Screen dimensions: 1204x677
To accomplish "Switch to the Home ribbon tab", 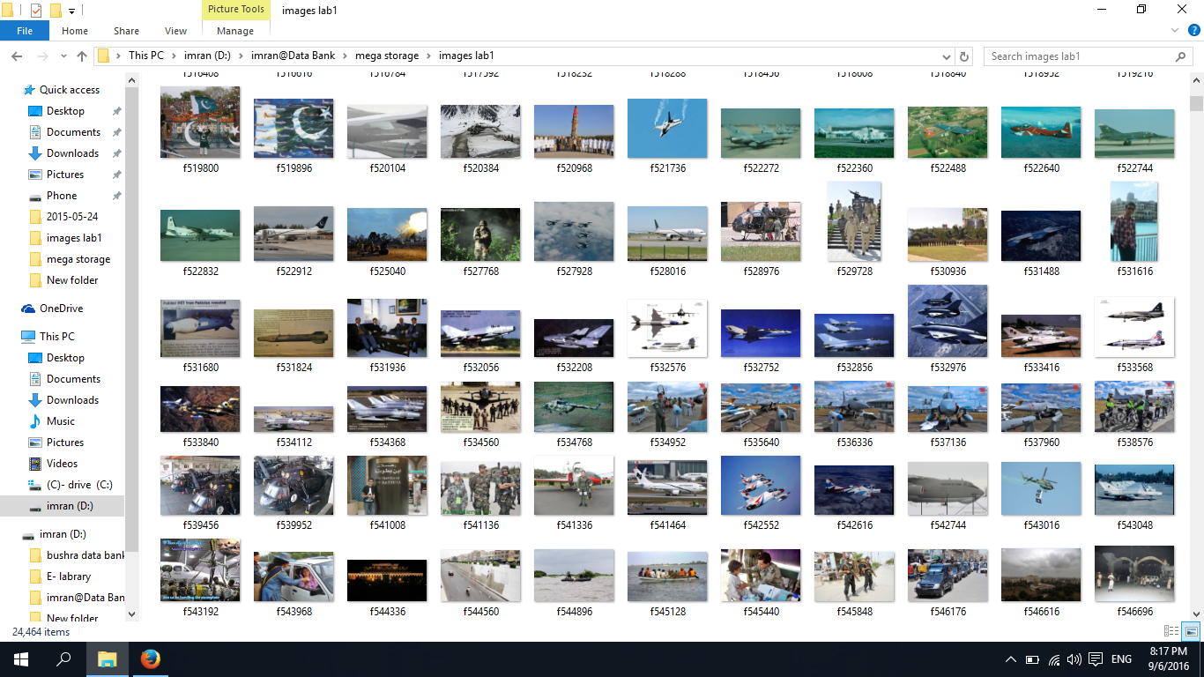I will pos(75,31).
